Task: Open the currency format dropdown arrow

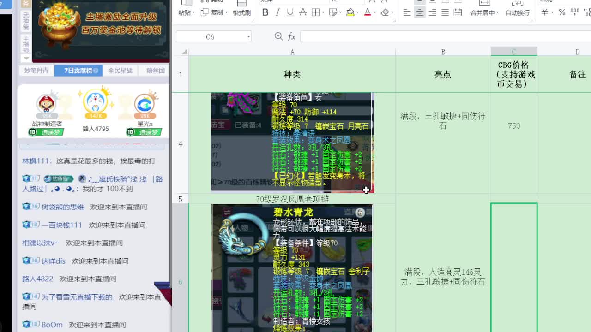Action: [553, 13]
